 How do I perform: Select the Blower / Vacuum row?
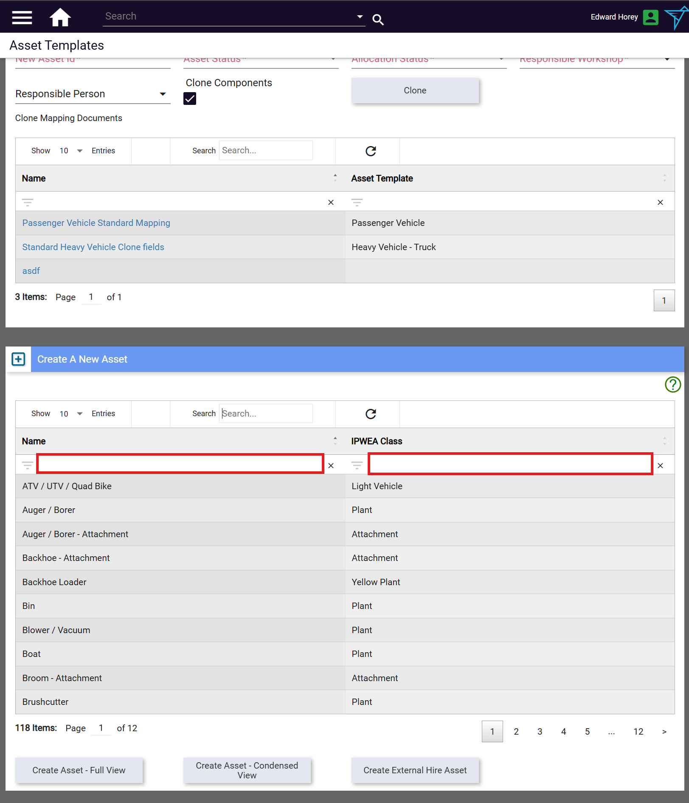click(x=345, y=630)
